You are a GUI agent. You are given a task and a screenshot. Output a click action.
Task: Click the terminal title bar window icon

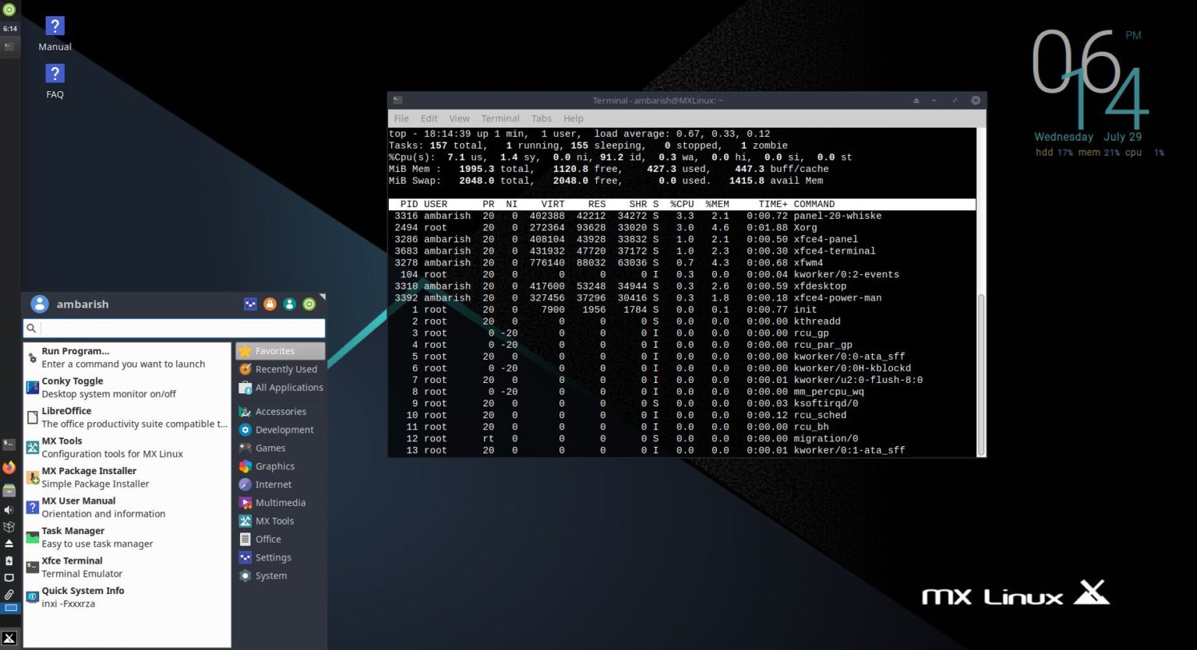397,100
